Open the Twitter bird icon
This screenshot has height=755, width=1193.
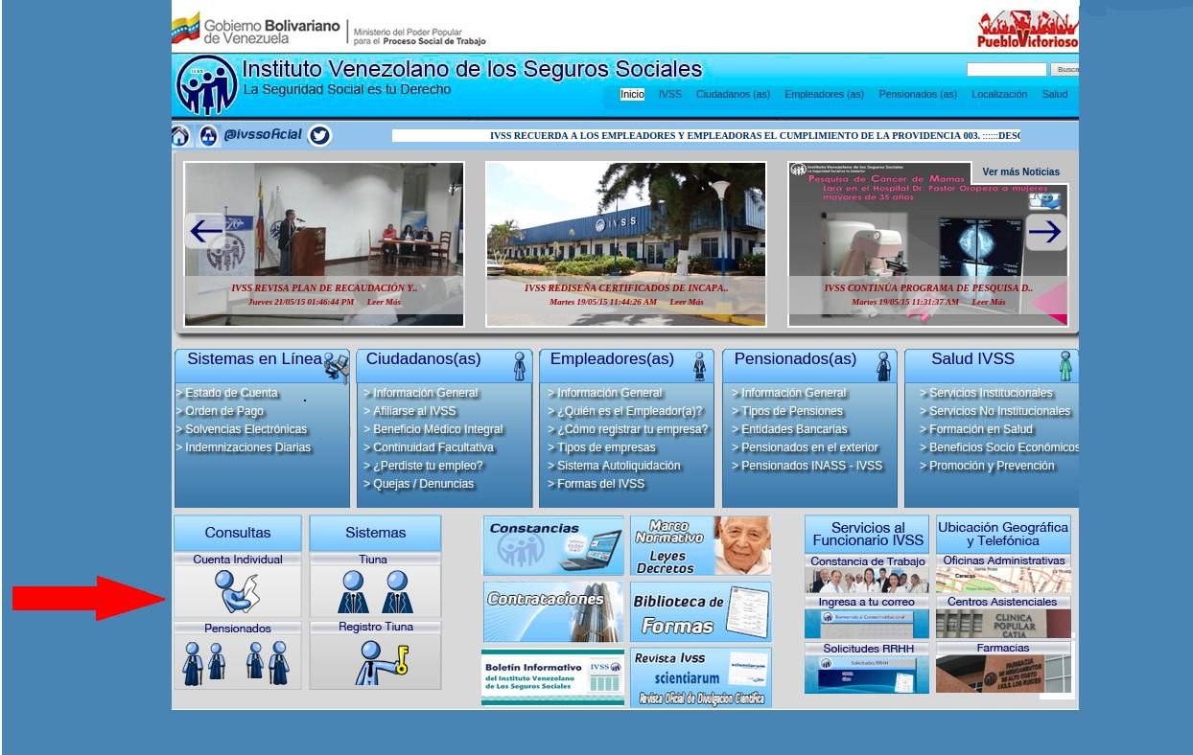coord(319,136)
